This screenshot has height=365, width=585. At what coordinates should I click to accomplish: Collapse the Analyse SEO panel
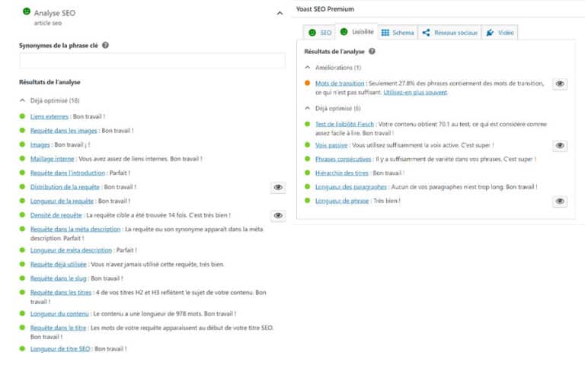click(x=280, y=13)
